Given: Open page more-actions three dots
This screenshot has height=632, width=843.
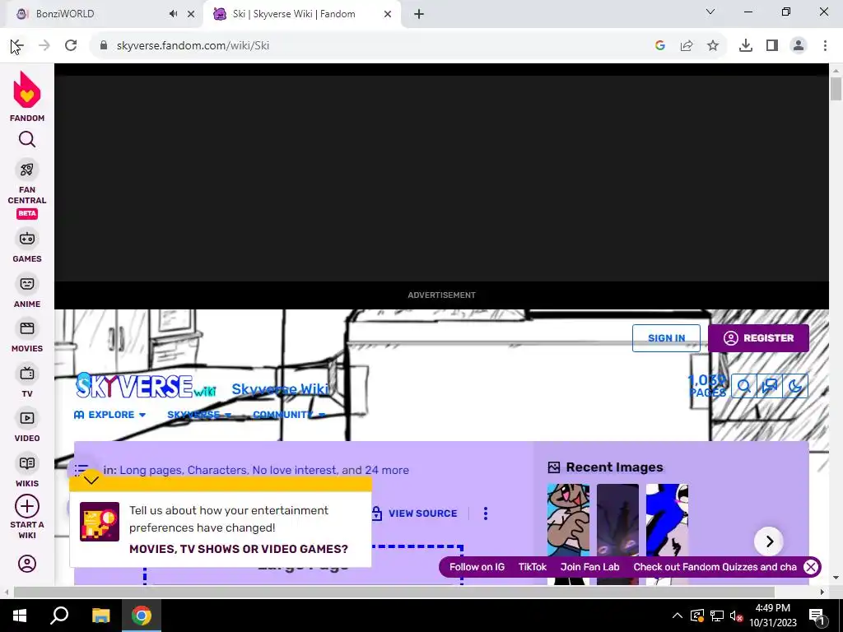Looking at the screenshot, I should 486,513.
